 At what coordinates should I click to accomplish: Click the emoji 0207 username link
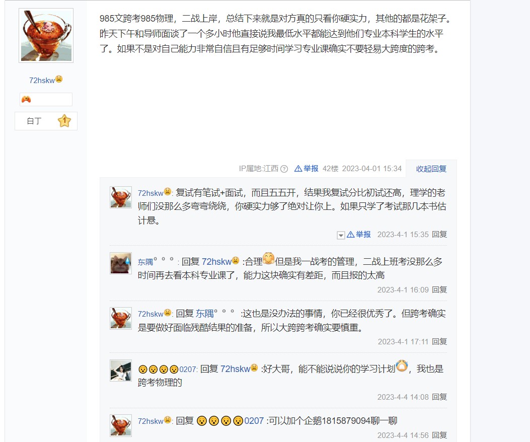click(x=167, y=369)
